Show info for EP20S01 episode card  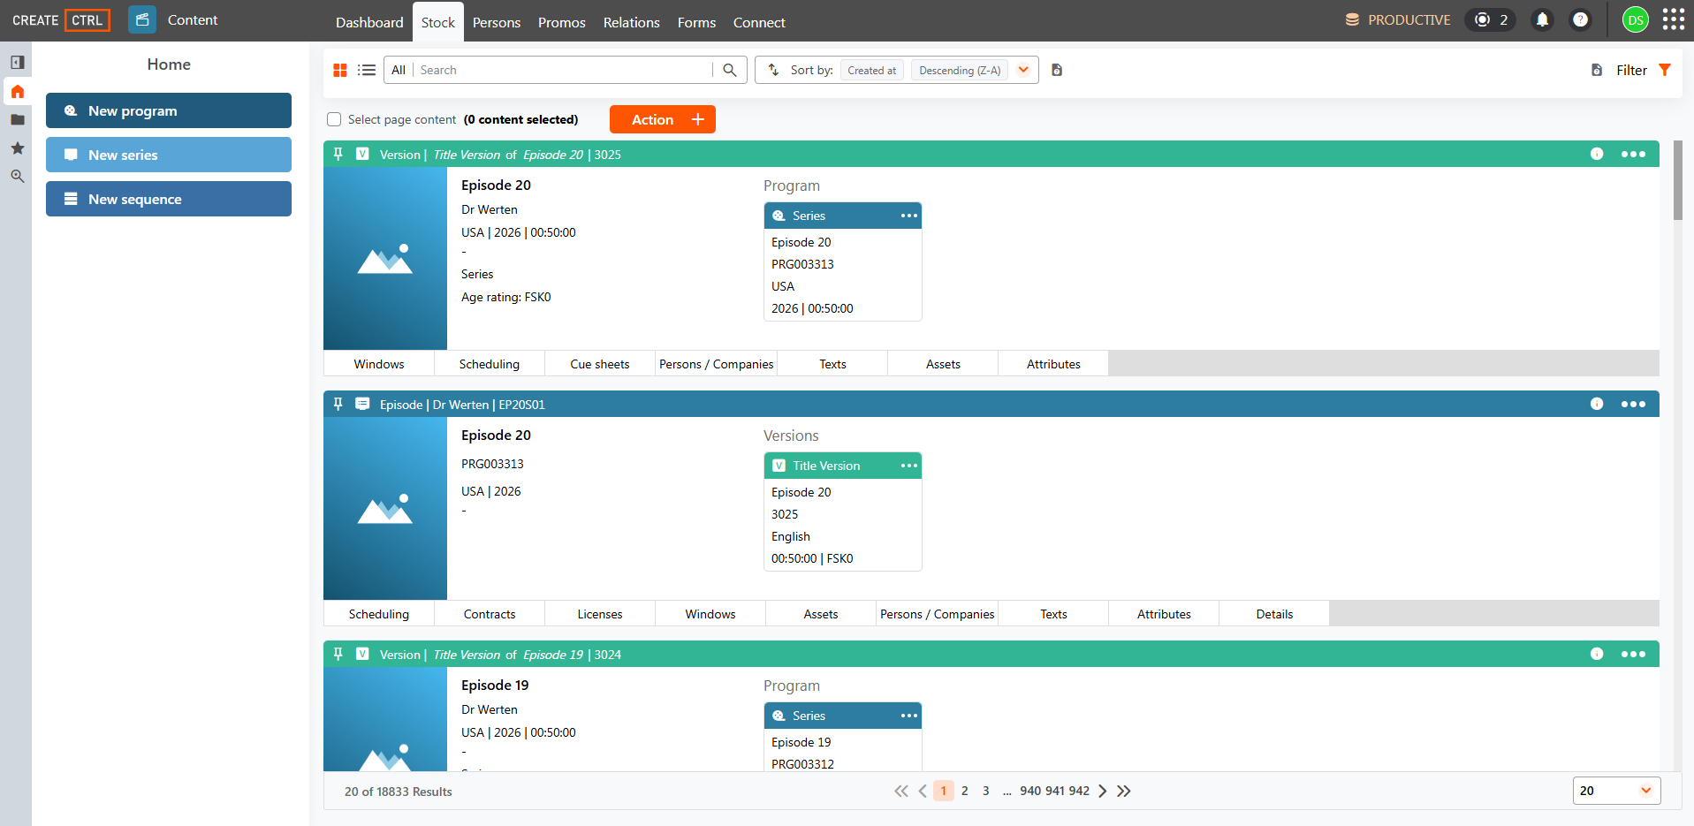(1597, 404)
